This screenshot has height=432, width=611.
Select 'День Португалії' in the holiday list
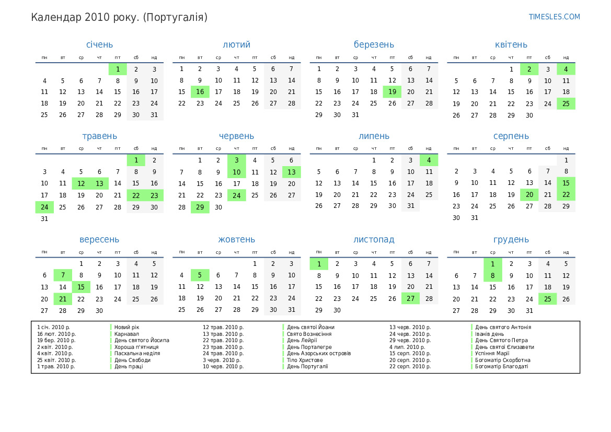click(307, 367)
